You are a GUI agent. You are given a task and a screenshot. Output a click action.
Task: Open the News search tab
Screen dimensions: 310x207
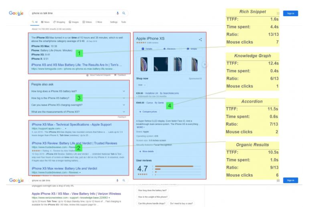coord(45,22)
